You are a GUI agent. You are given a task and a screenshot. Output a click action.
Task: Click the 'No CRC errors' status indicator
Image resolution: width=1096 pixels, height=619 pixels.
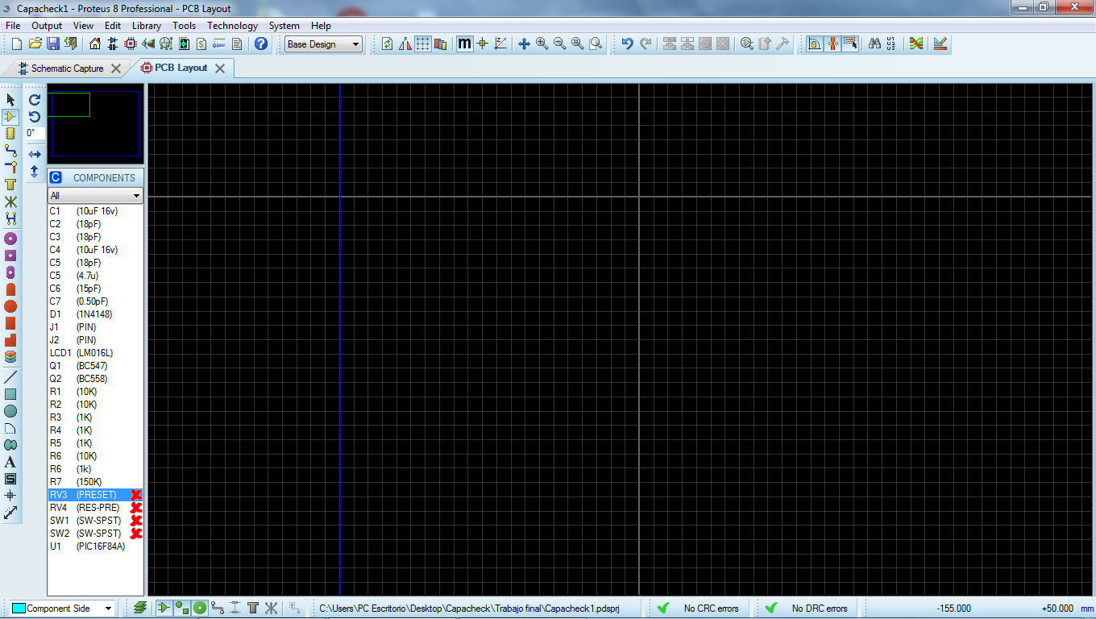(699, 609)
